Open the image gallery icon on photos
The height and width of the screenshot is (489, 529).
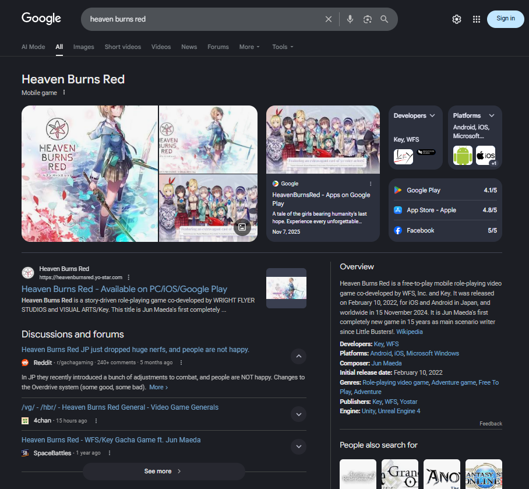[x=242, y=227]
